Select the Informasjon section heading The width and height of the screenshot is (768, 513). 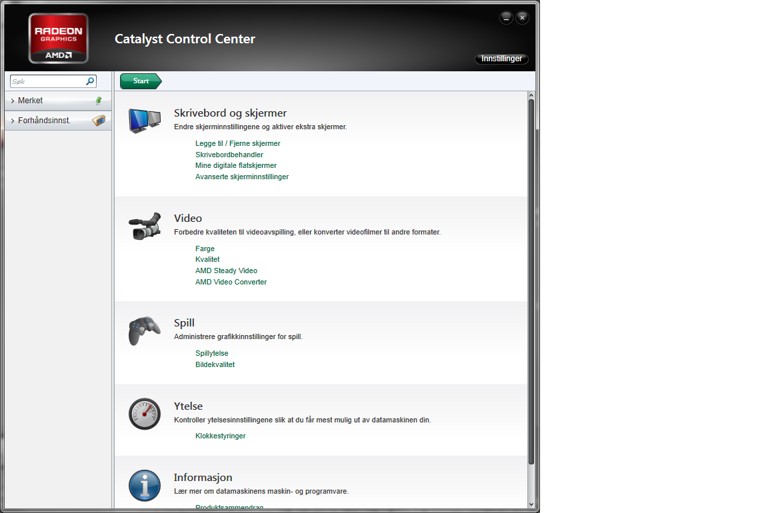(x=203, y=477)
